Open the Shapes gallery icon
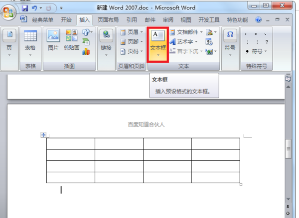The image size is (299, 218). [x=87, y=32]
